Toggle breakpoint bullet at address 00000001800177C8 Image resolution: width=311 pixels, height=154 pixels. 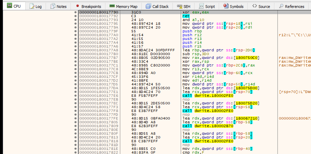75,69
